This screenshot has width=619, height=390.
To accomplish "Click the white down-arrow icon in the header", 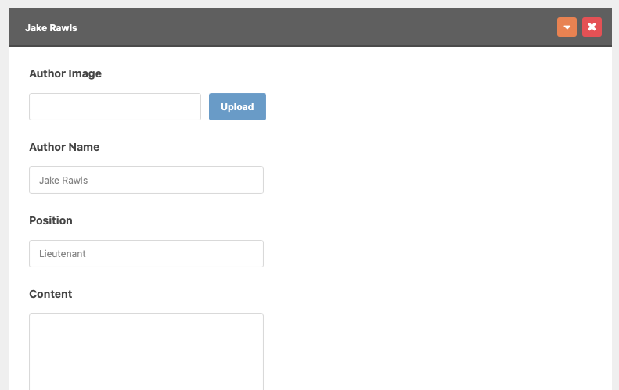I will pyautogui.click(x=567, y=27).
